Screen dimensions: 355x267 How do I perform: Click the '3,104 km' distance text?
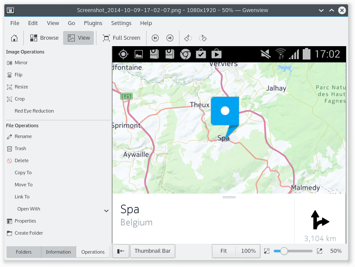coord(320,239)
